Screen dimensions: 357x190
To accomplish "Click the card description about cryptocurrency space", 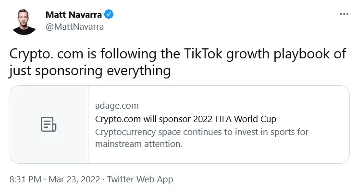I will [x=202, y=138].
